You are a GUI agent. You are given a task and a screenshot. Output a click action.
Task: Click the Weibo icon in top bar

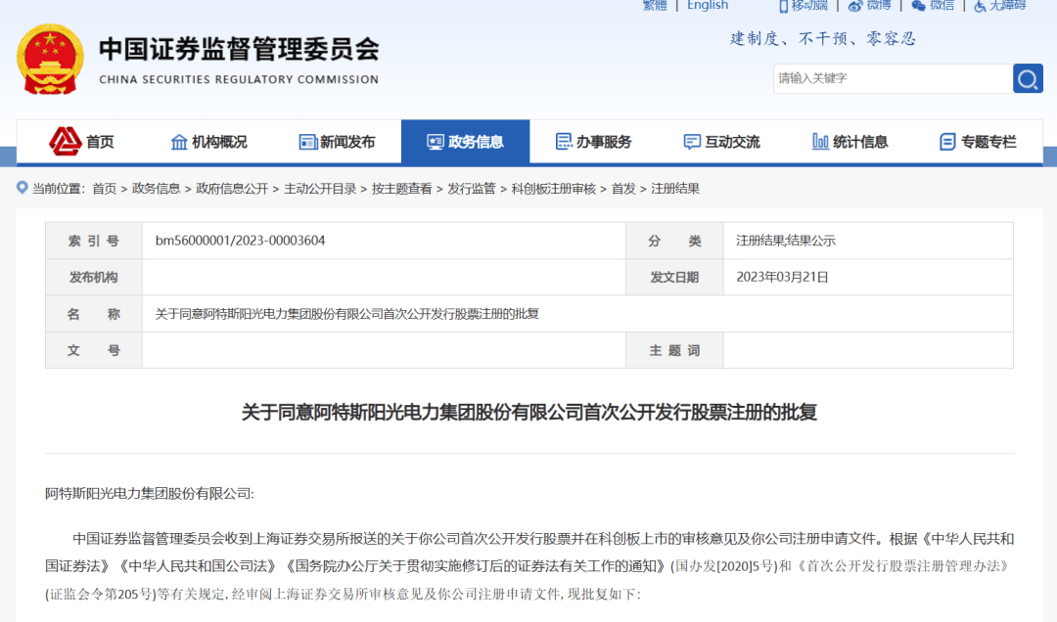point(855,6)
